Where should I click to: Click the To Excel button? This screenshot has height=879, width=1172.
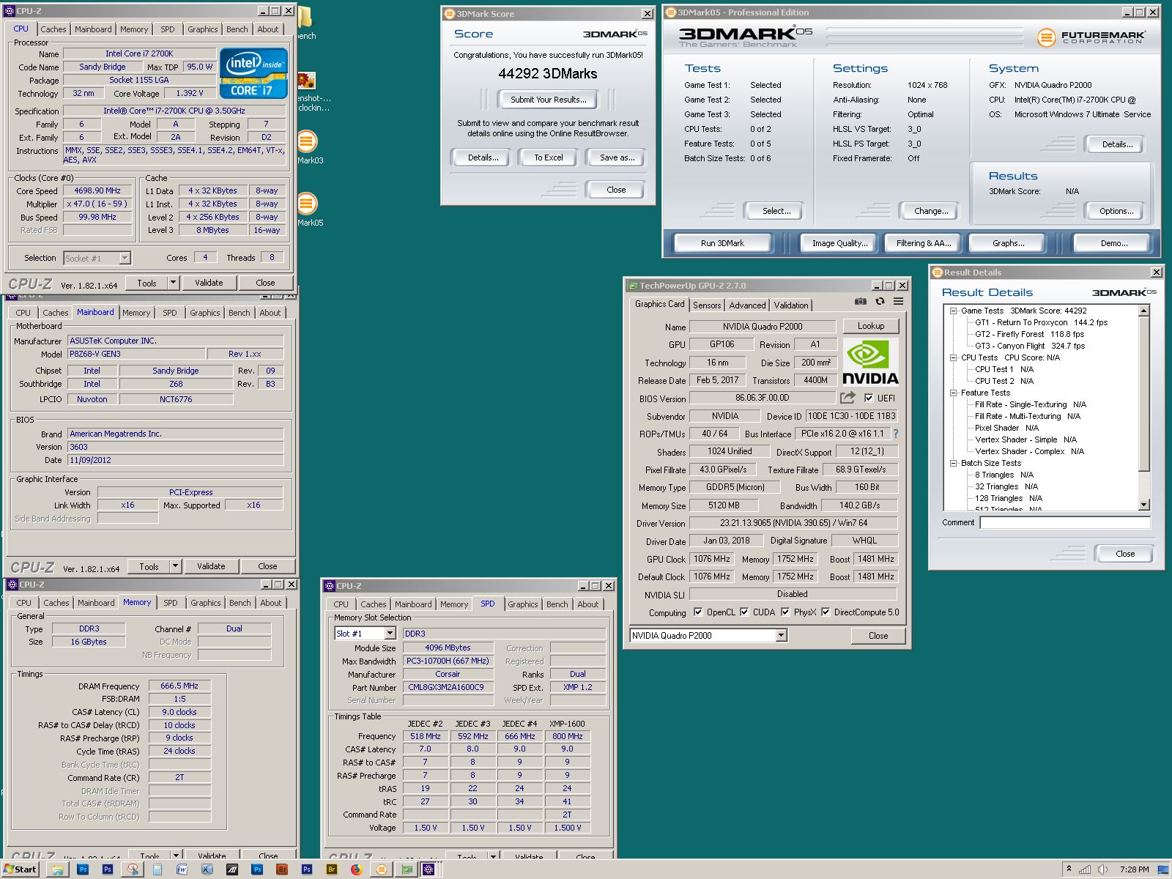point(549,157)
